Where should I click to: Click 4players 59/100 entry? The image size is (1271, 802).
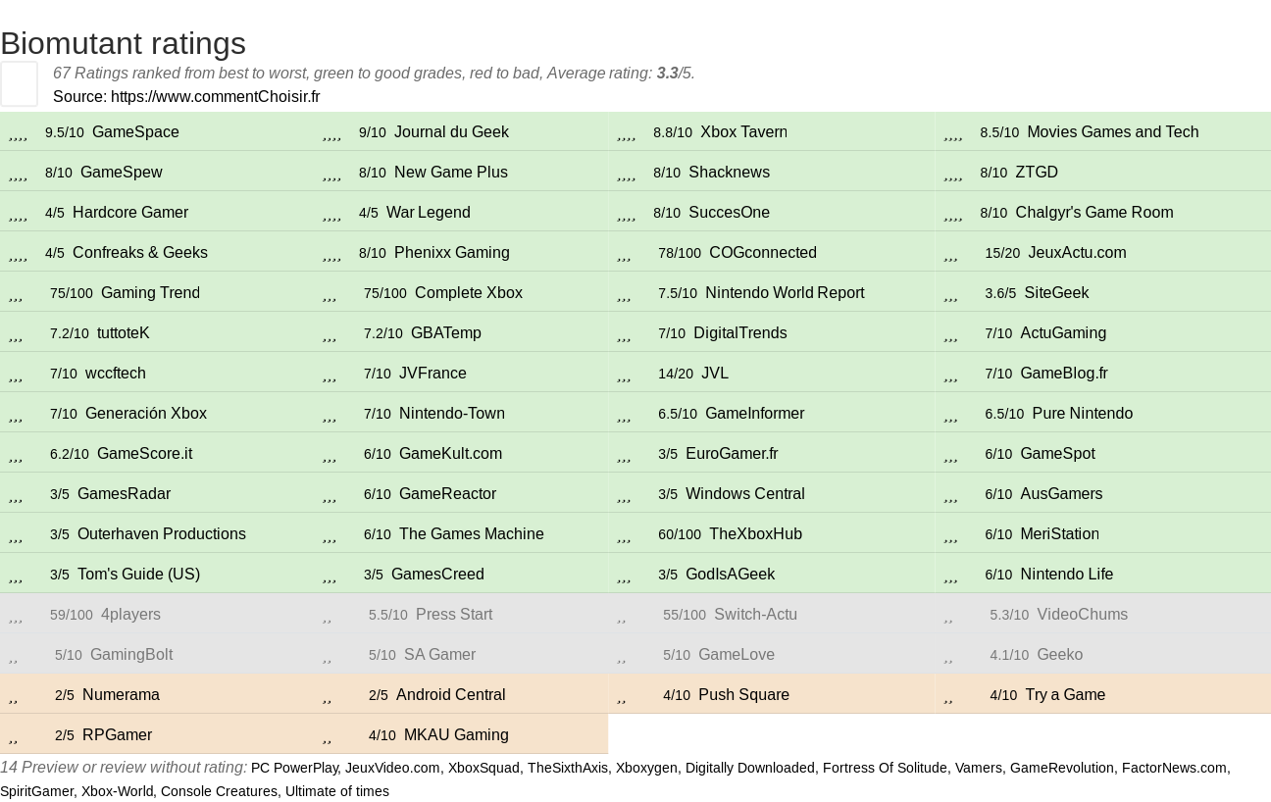coord(130,614)
